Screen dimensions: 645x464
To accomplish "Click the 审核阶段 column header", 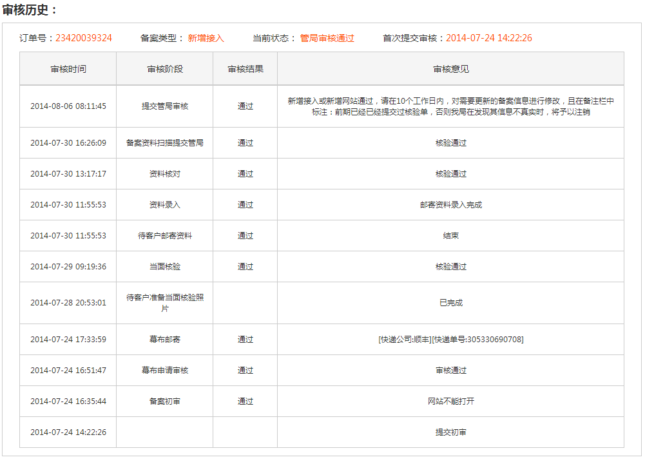I will pos(164,69).
